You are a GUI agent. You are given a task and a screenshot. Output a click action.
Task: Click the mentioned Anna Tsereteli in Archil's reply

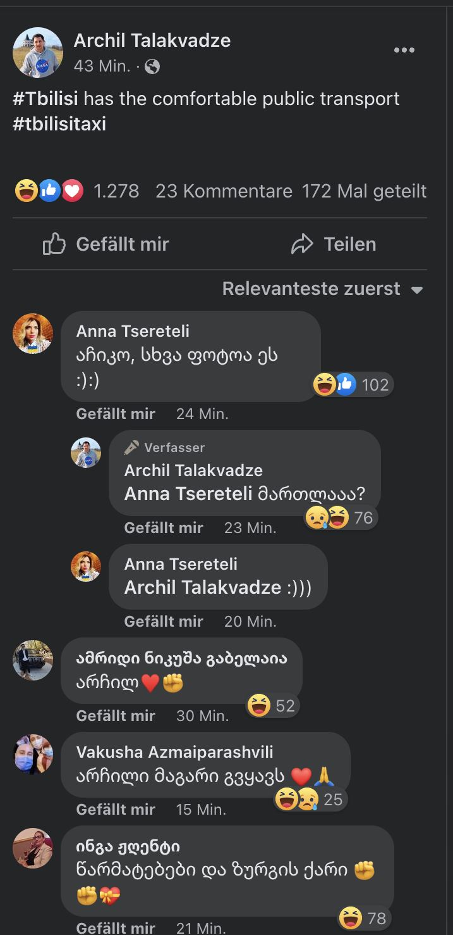188,494
